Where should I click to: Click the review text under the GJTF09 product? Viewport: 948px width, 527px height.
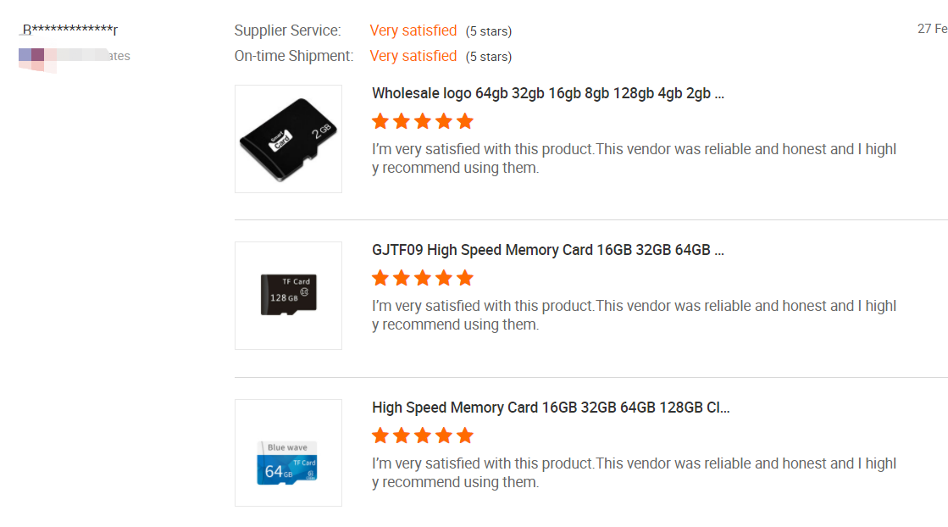coord(634,315)
